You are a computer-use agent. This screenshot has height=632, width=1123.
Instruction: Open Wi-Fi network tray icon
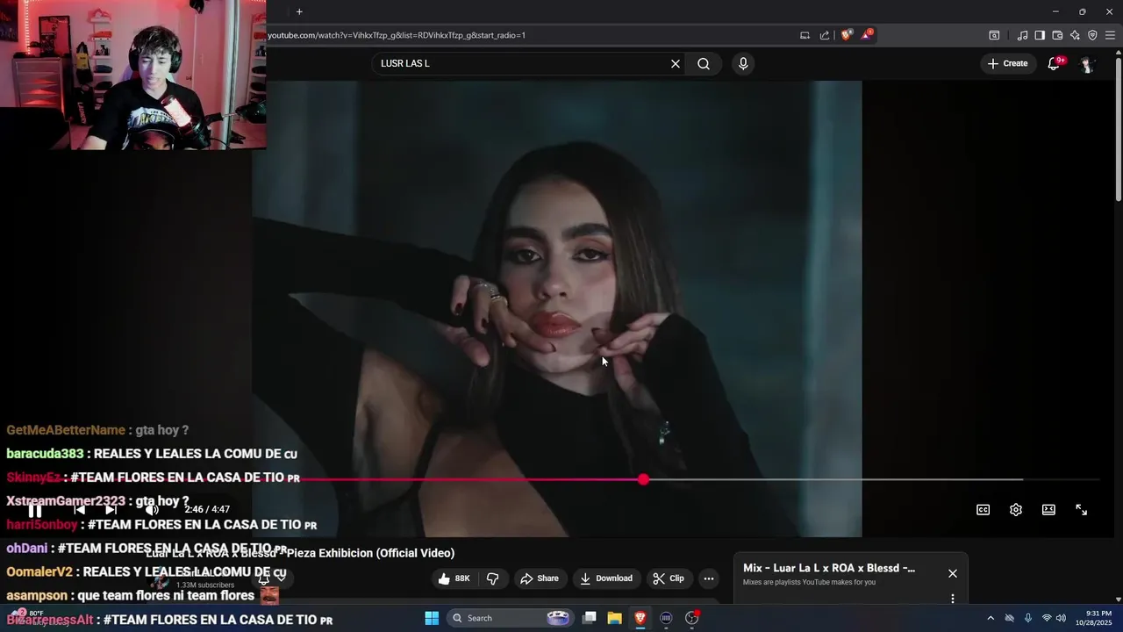click(1047, 618)
